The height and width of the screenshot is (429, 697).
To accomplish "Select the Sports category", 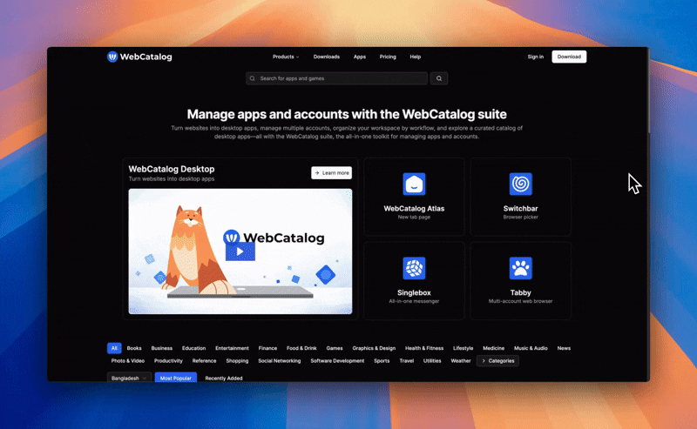I will tap(382, 360).
